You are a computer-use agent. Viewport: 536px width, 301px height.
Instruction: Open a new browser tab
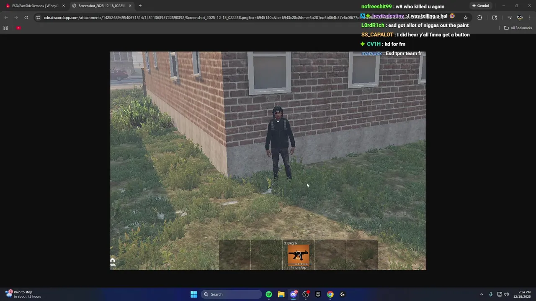pyautogui.click(x=140, y=6)
